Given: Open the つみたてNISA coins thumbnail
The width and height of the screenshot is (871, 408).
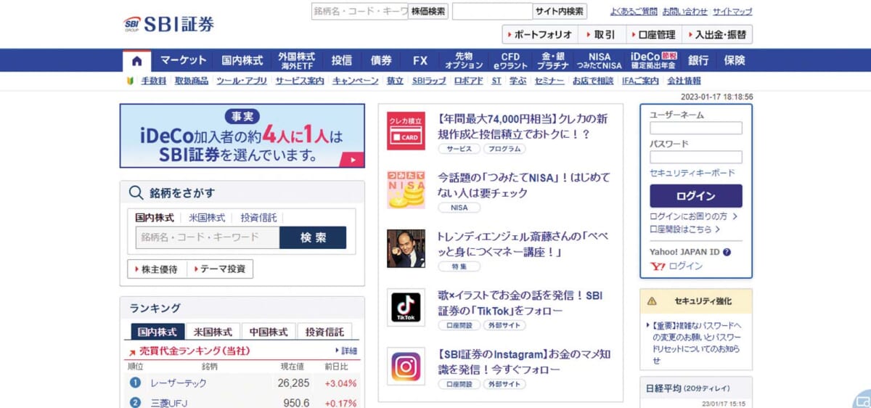Looking at the screenshot, I should click(x=406, y=189).
